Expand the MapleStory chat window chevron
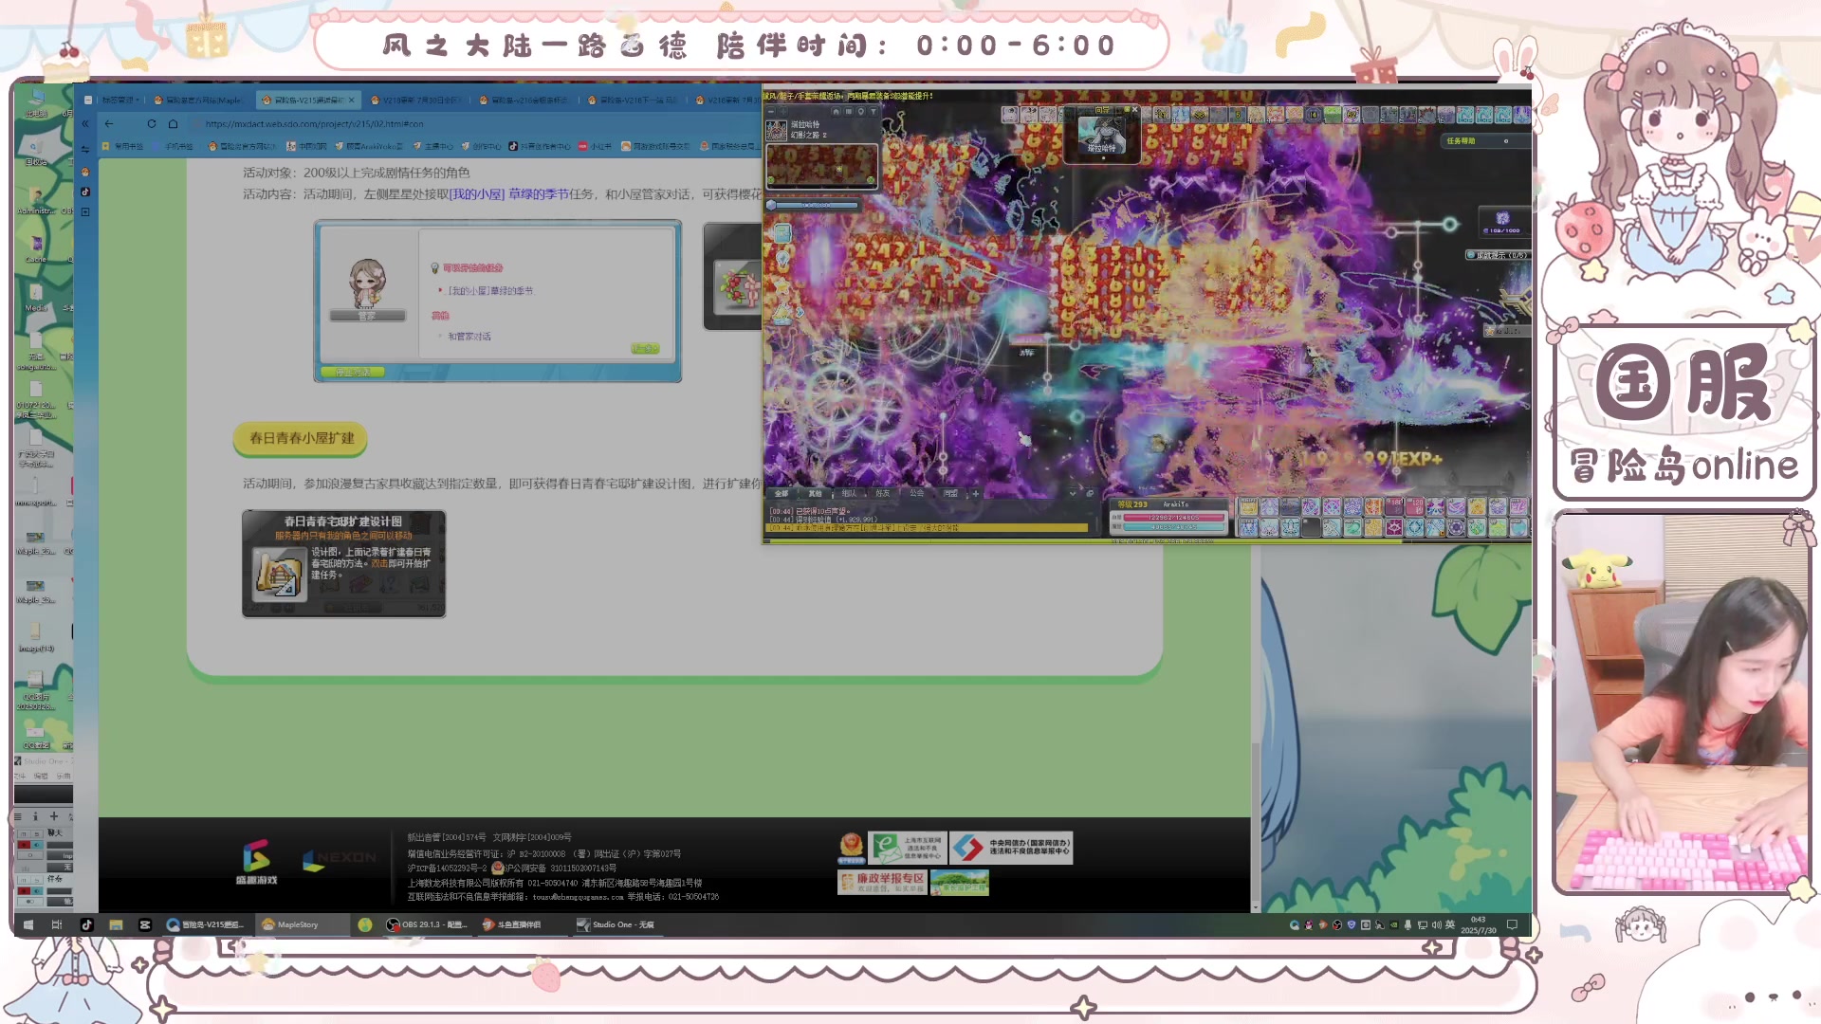This screenshot has height=1024, width=1821. tap(1073, 493)
